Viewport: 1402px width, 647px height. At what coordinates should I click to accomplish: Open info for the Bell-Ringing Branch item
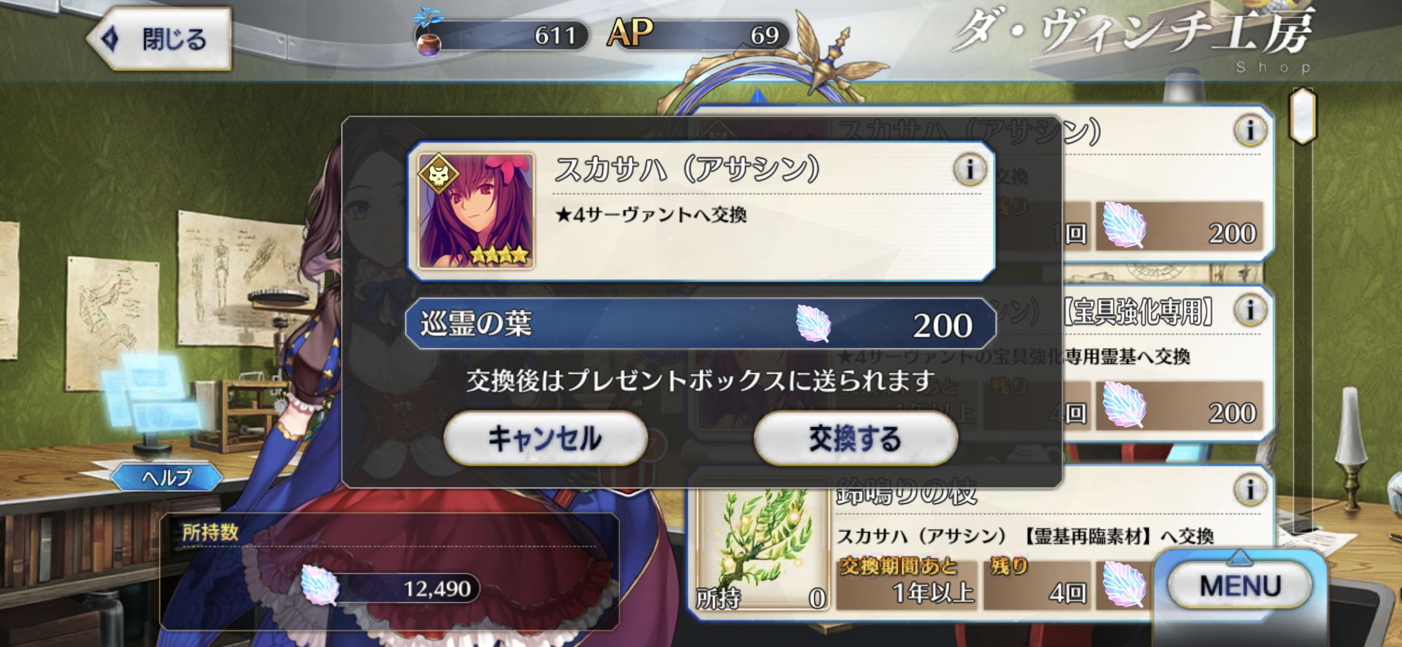pos(1250,490)
